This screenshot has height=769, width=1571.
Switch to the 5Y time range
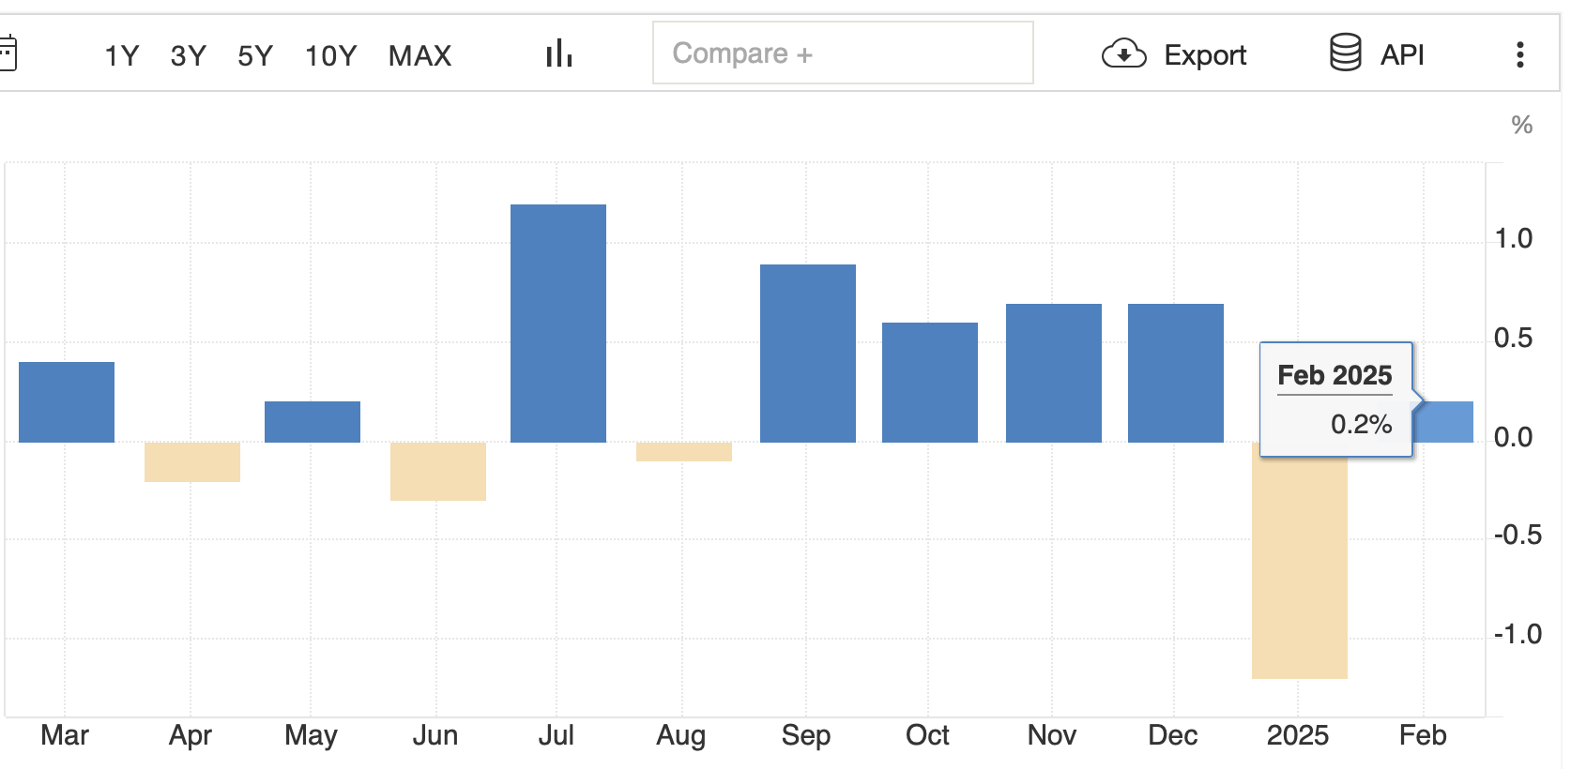point(254,56)
